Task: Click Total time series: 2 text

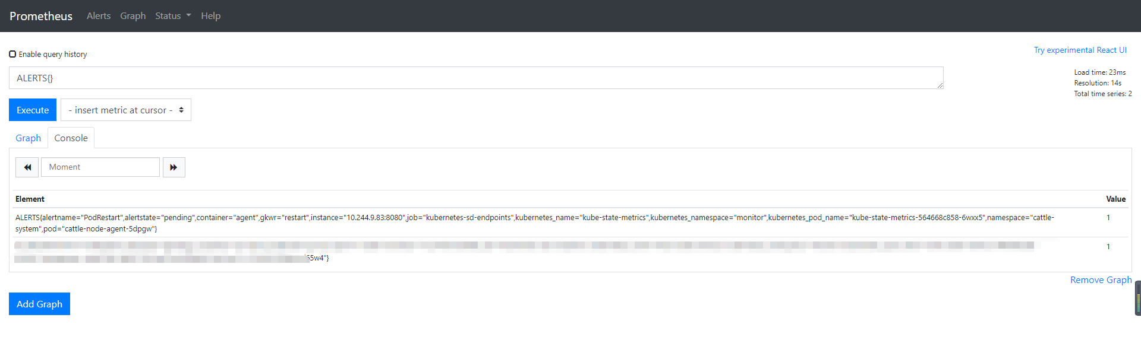Action: click(x=1102, y=94)
